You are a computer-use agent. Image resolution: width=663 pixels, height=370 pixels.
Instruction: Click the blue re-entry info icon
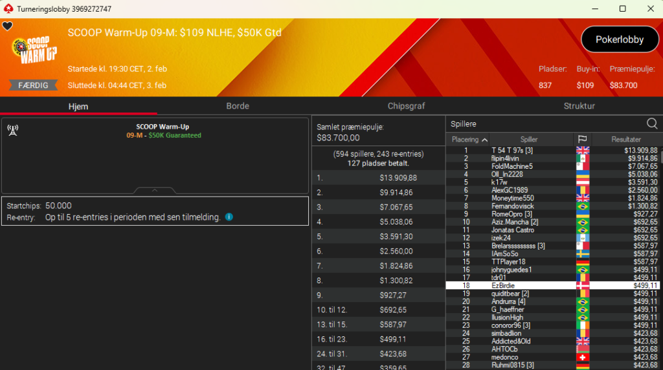click(x=229, y=217)
